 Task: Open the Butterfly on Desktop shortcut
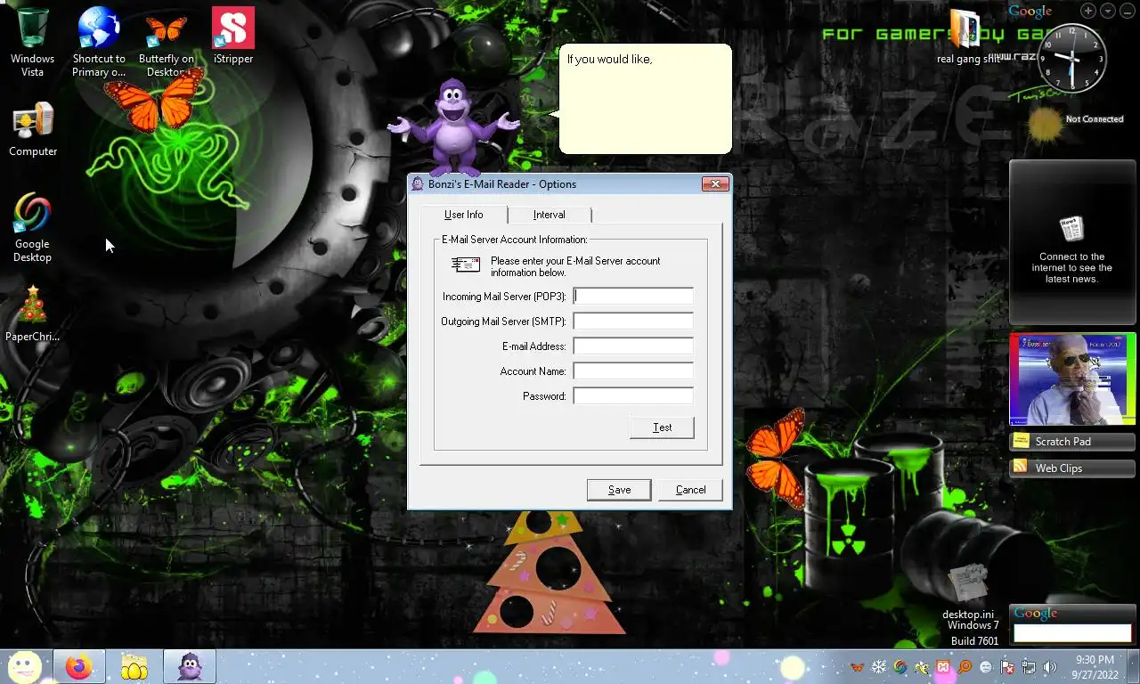pyautogui.click(x=166, y=42)
